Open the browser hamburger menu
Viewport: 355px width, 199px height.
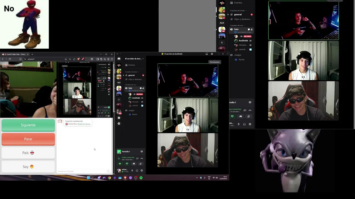tap(112, 59)
